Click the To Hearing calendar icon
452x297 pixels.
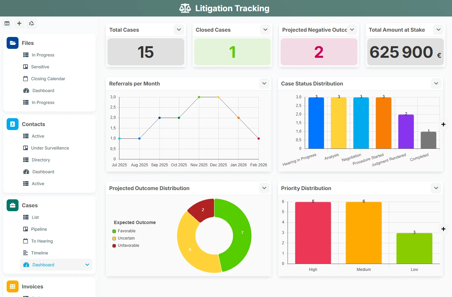tap(25, 241)
